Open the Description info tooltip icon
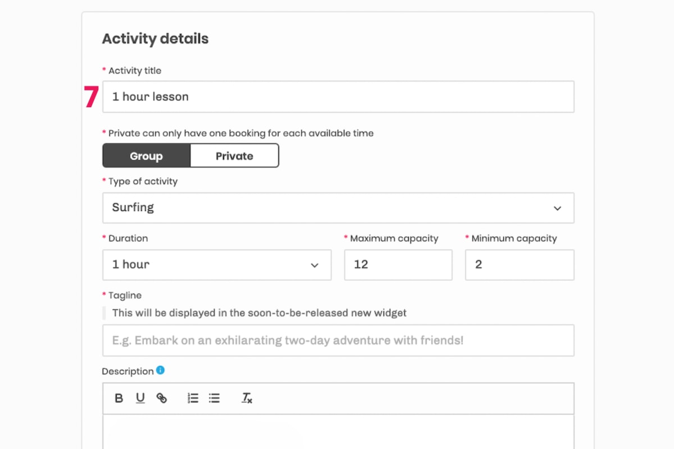 (x=160, y=370)
